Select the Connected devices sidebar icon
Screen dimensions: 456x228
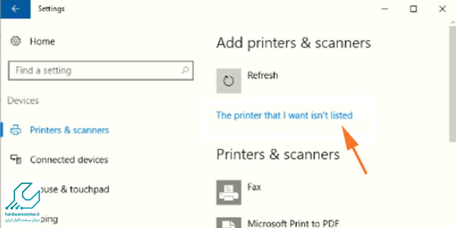click(16, 160)
